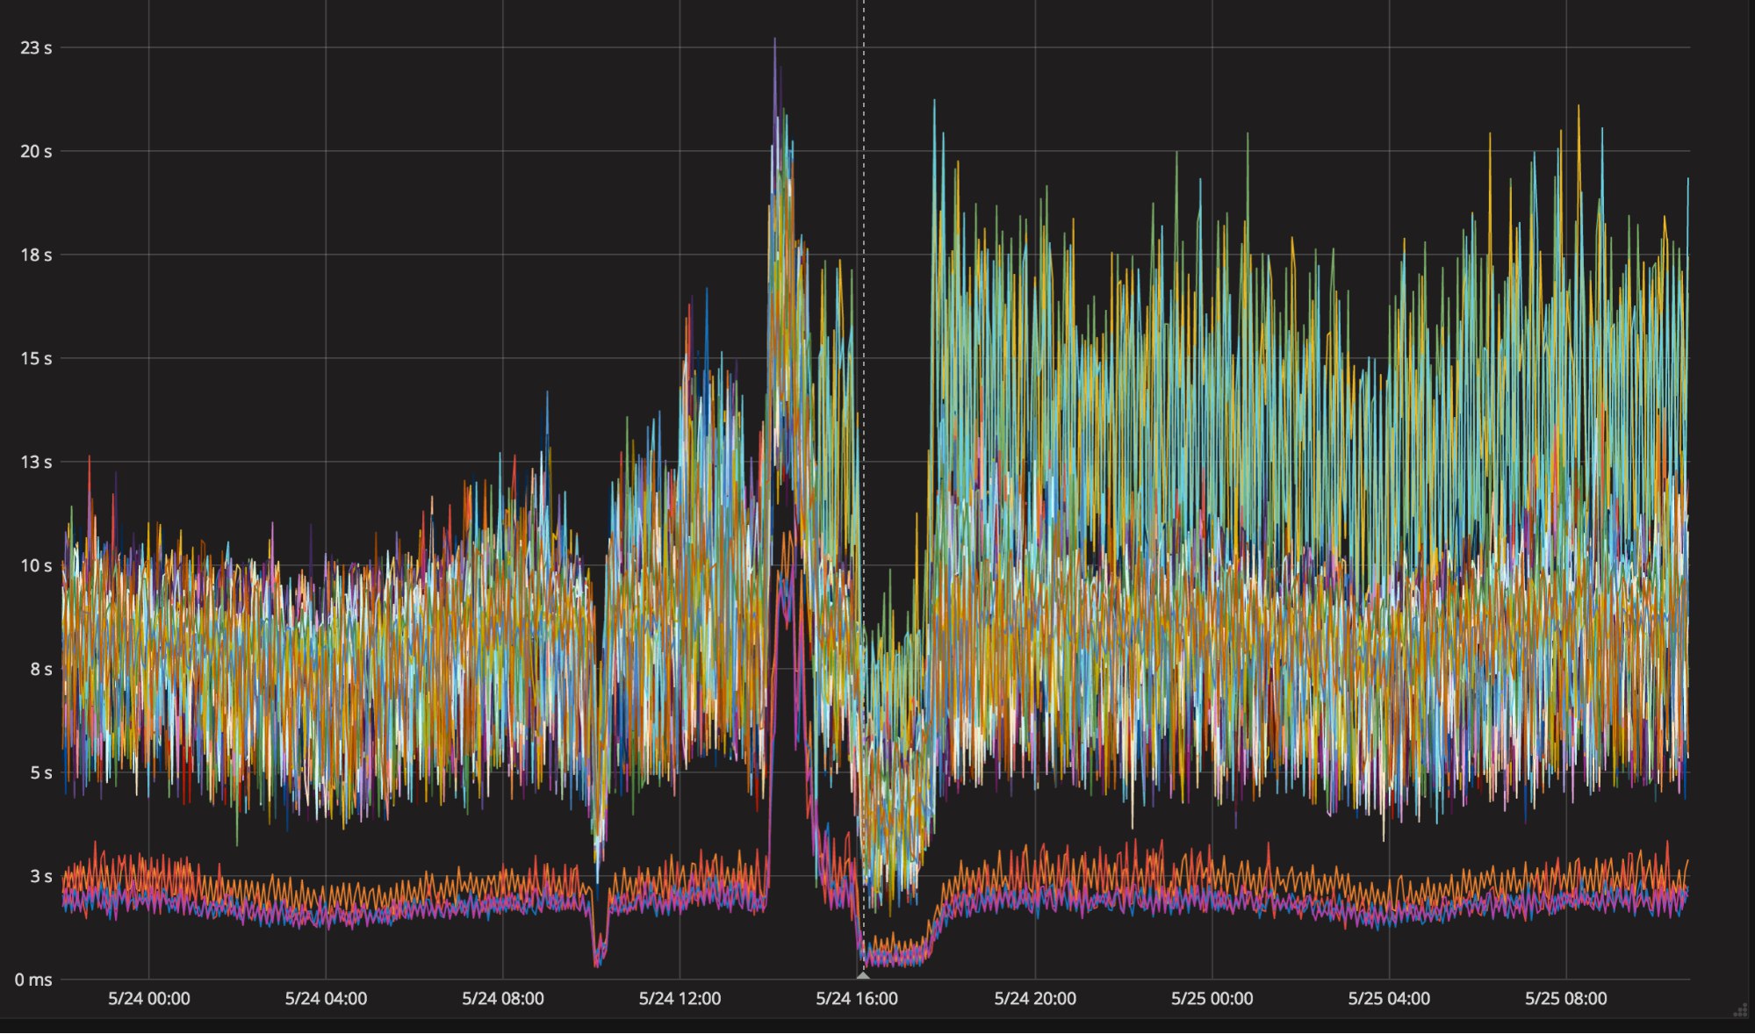Screen dimensions: 1755x1034
Task: Click the 5/24 12:00 x-axis label
Action: coord(680,999)
